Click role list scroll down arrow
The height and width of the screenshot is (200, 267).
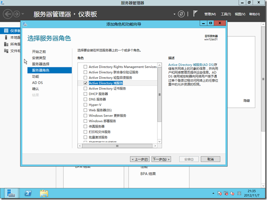pyautogui.click(x=159, y=141)
